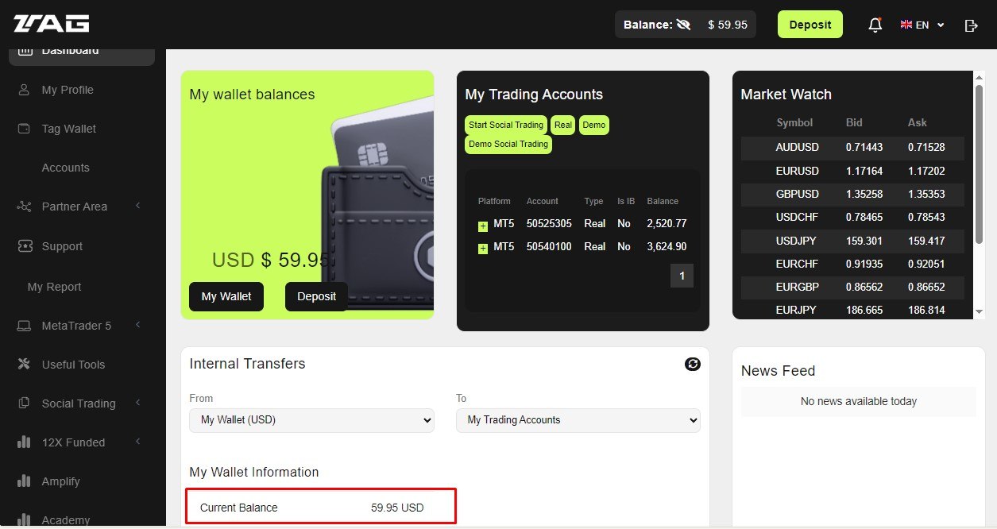Click the Tag Wallet sidebar icon
Screen dimensions: 997x529
tap(25, 129)
